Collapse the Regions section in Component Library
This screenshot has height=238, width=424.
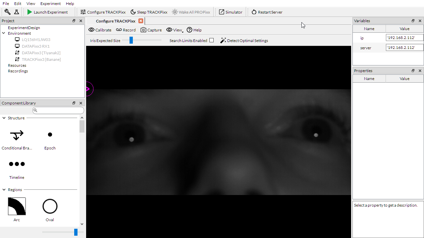pos(4,189)
